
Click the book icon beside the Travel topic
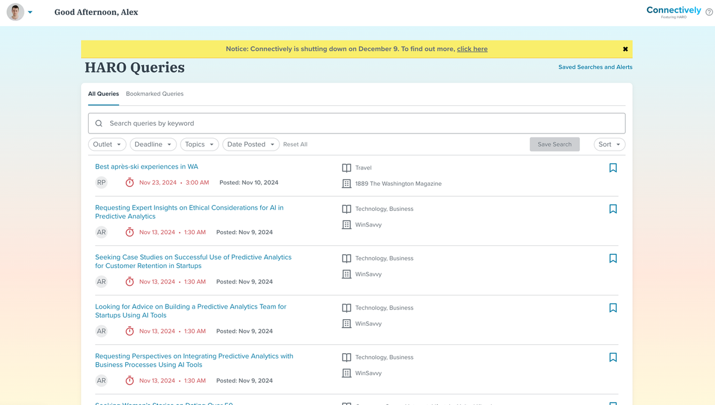(x=346, y=167)
